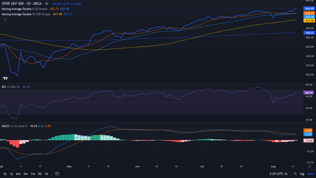Click the Jun label on the time axis
Screen dimensions: 316x178
(137, 167)
